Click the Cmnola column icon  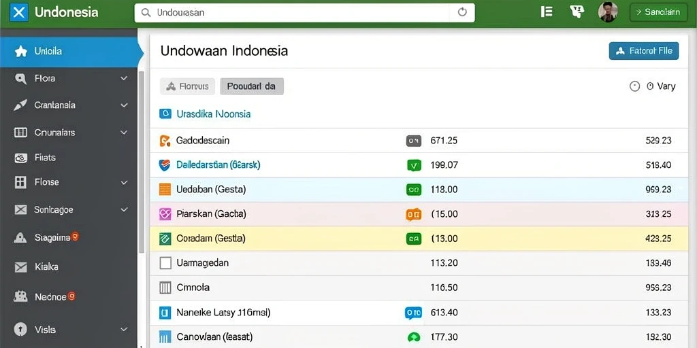[x=165, y=288]
